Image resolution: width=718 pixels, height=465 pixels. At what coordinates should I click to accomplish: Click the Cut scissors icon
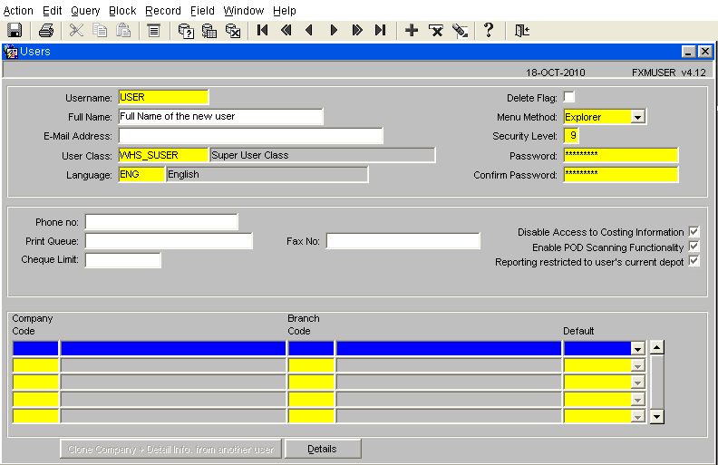(76, 30)
